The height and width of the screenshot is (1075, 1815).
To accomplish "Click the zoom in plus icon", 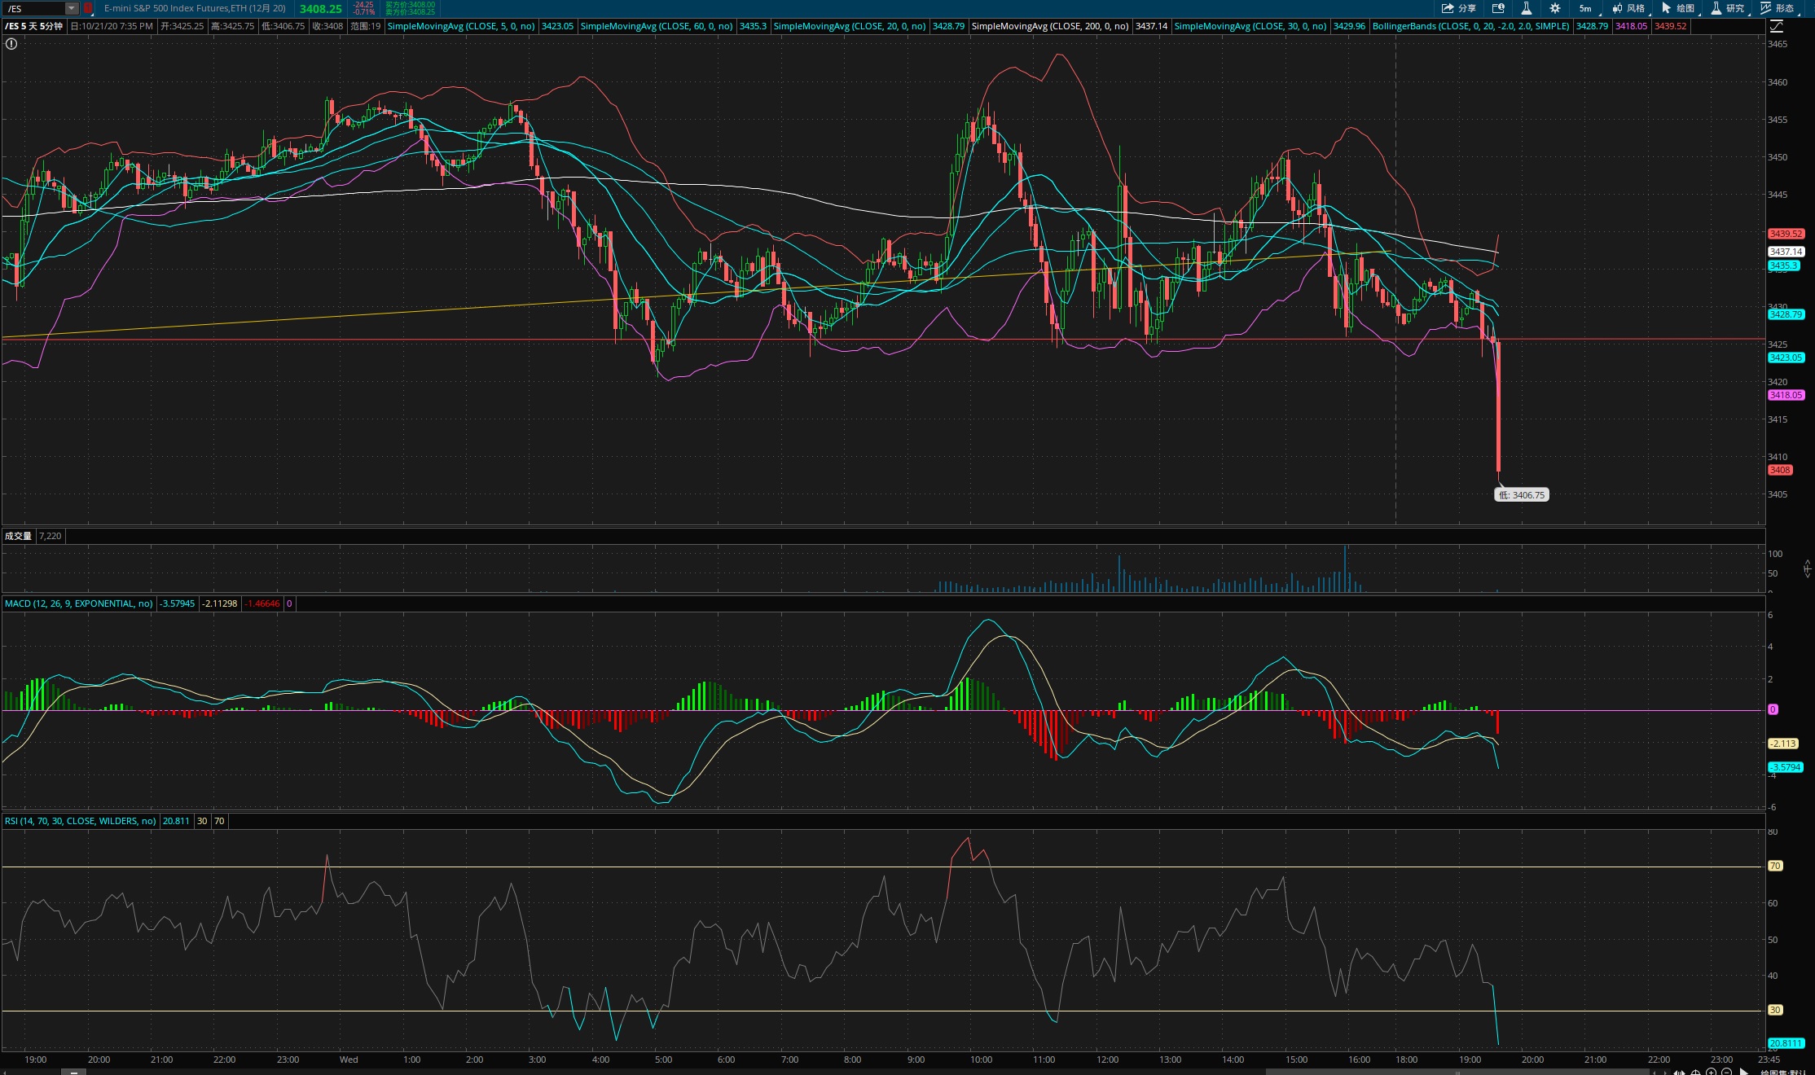I will (1711, 1071).
